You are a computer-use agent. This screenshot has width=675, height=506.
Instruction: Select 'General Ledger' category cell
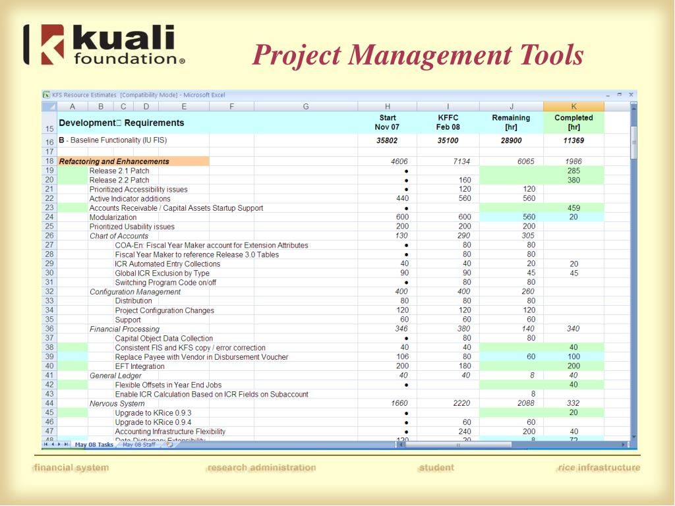115,376
